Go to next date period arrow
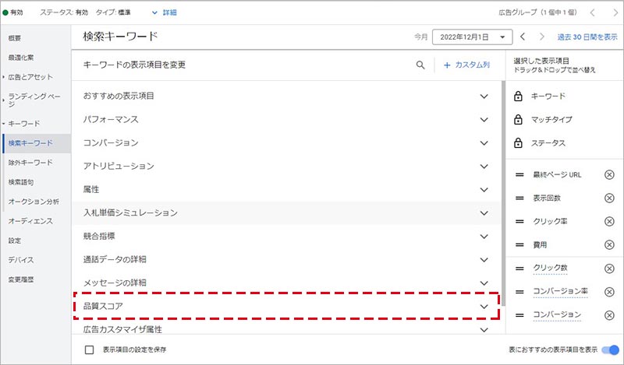This screenshot has height=365, width=624. coord(539,37)
